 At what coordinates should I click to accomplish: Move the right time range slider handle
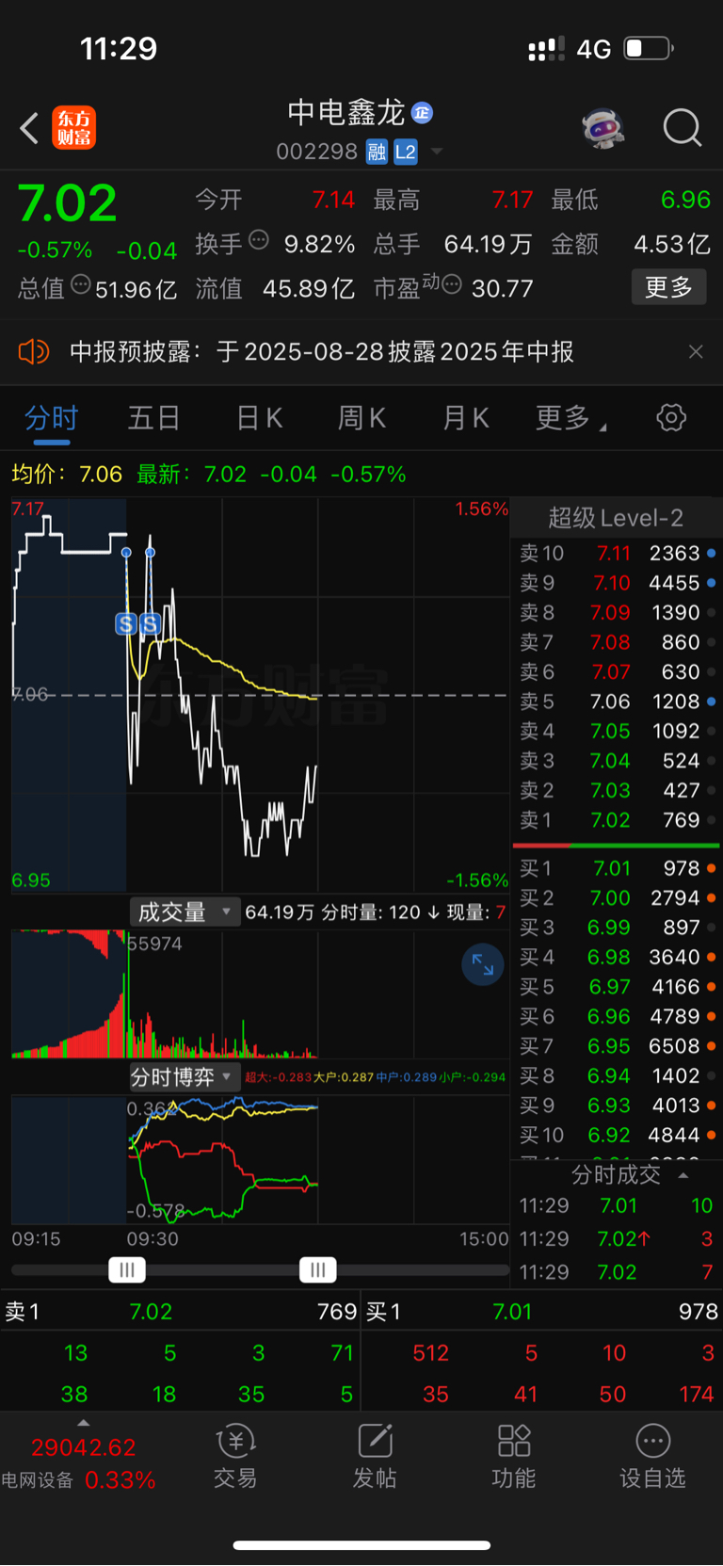click(318, 1270)
